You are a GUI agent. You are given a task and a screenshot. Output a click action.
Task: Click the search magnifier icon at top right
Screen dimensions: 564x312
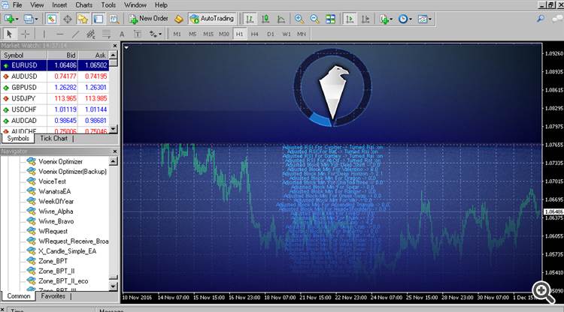point(540,19)
